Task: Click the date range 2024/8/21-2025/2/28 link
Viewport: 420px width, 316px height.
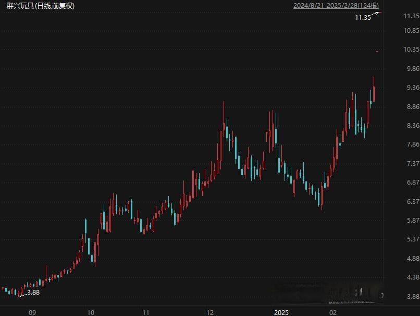Action: pyautogui.click(x=336, y=6)
